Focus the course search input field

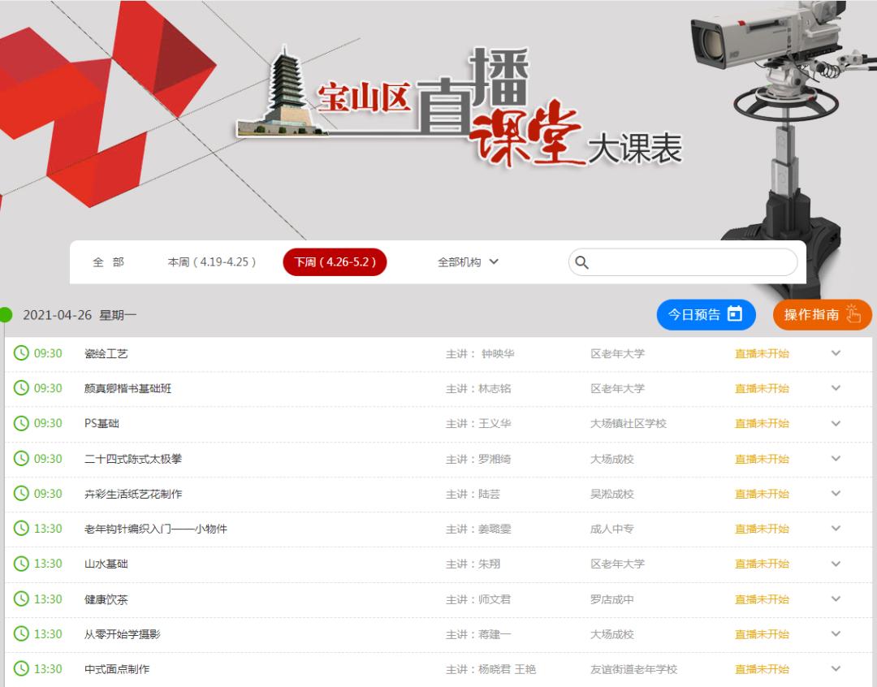pos(683,262)
